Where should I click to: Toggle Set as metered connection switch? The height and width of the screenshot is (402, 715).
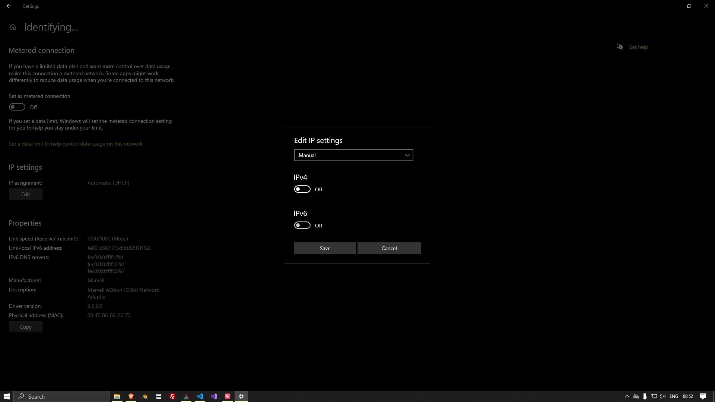[x=17, y=107]
